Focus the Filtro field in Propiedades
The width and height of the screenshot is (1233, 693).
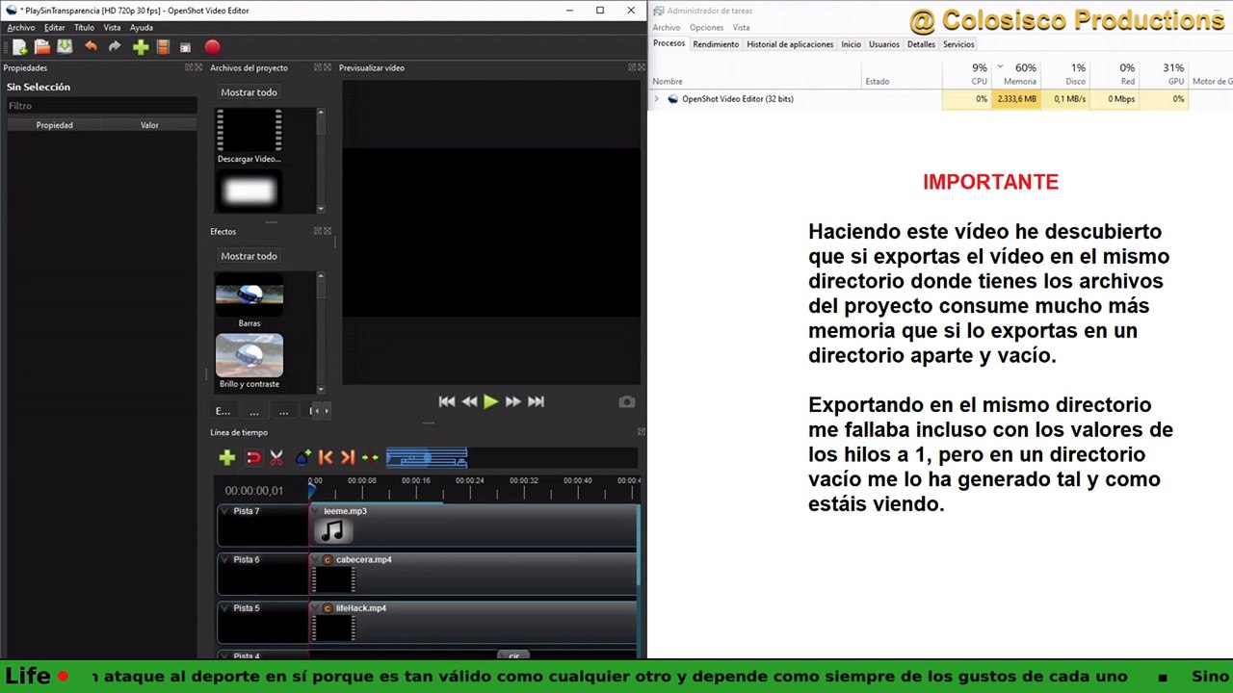pos(100,106)
